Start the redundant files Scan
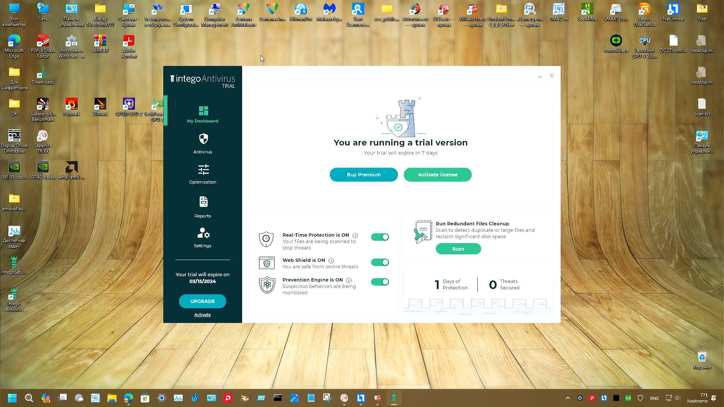 click(x=458, y=249)
